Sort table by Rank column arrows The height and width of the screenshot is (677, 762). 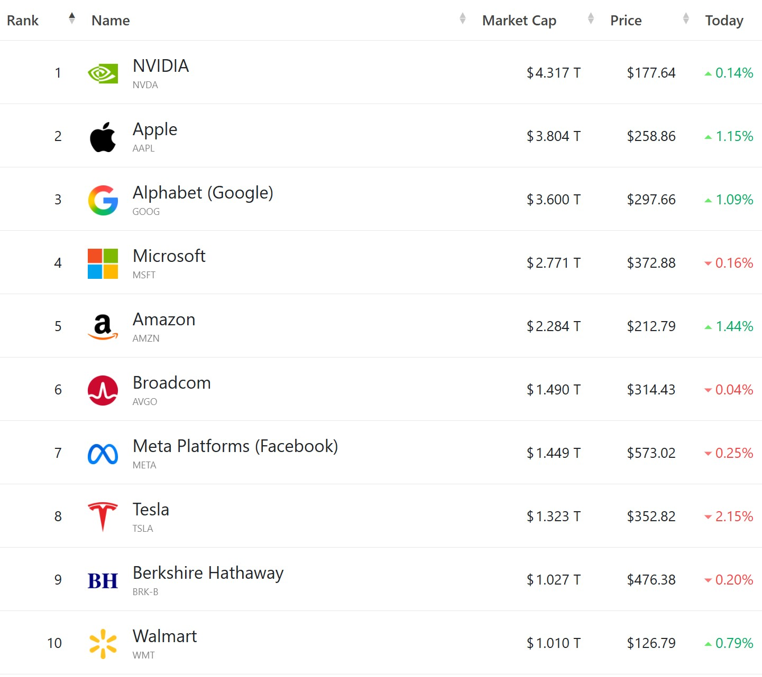[x=72, y=18]
